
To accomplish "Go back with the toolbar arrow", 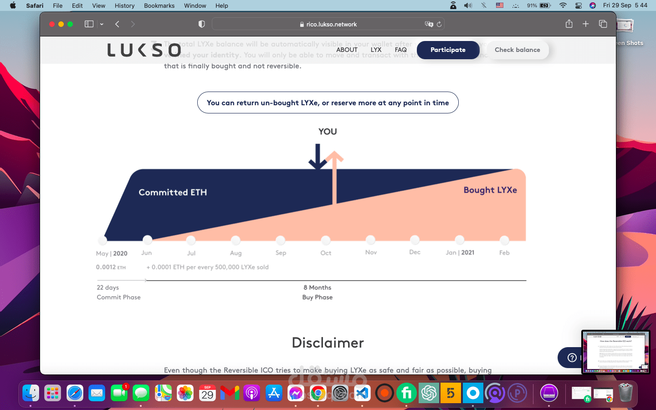I will tap(117, 24).
